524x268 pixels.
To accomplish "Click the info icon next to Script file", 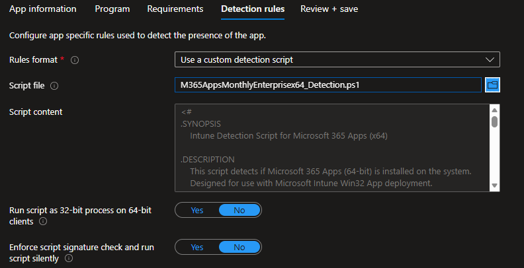I will tap(54, 86).
